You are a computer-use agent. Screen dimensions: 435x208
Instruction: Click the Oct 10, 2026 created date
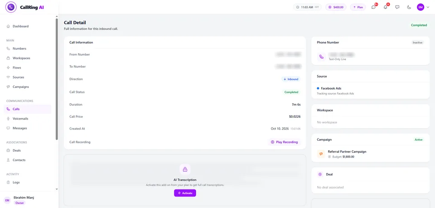pos(280,129)
